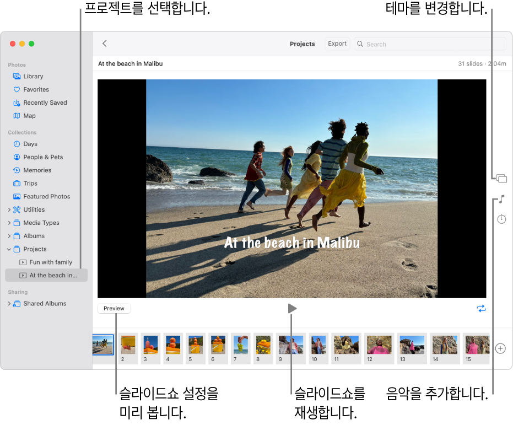Viewport: 513px width, 425px height.
Task: Select the title text on the slide
Action: coord(292,243)
